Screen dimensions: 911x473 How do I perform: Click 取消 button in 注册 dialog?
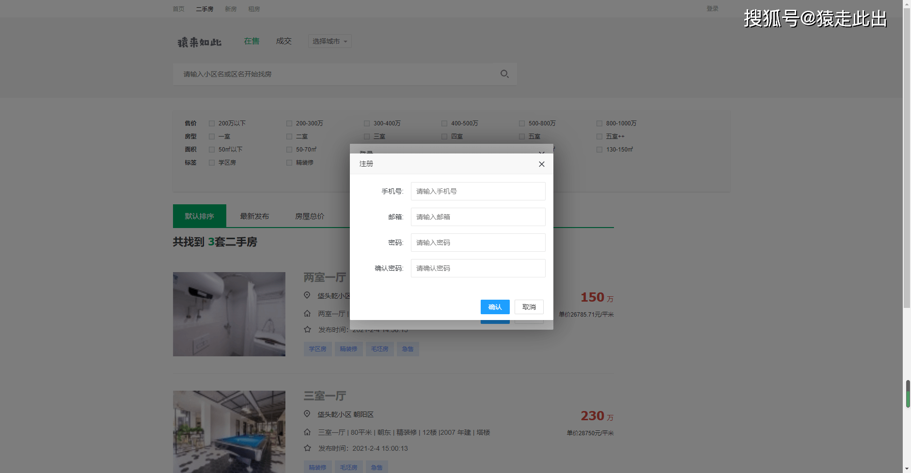click(x=529, y=307)
